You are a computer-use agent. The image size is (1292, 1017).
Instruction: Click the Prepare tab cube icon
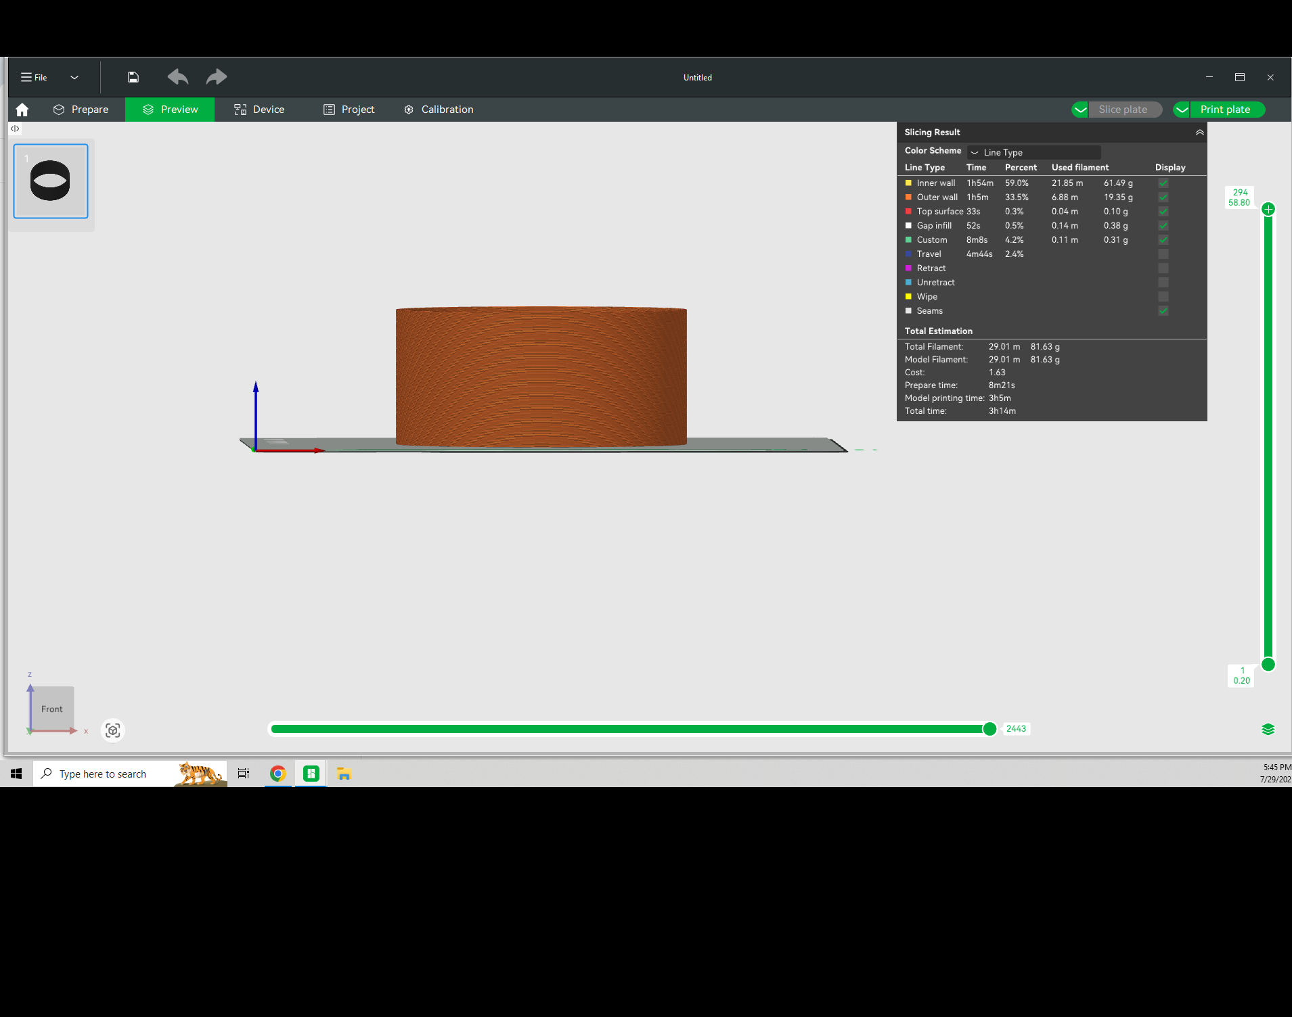(59, 110)
